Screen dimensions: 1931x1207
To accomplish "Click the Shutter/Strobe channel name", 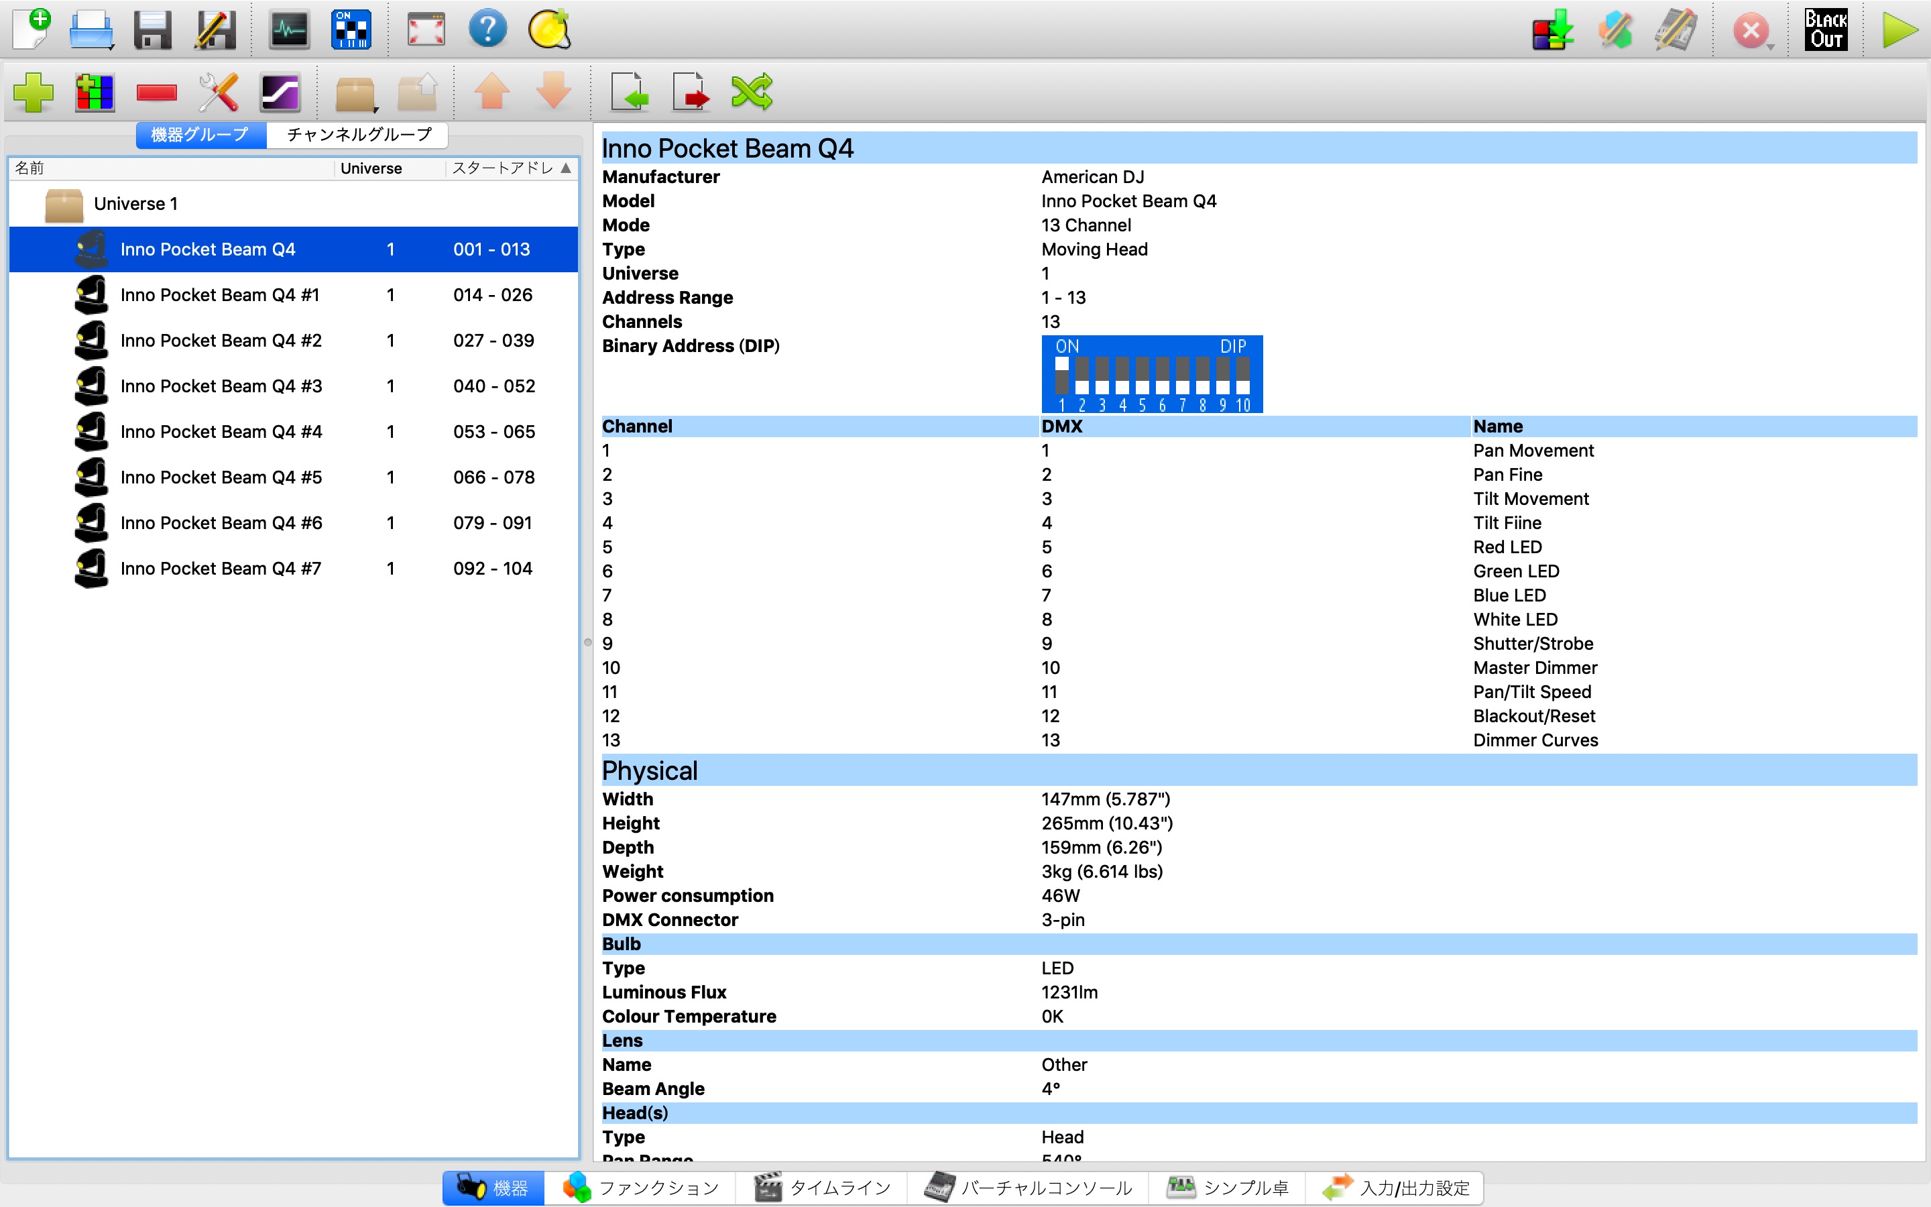I will (x=1533, y=644).
